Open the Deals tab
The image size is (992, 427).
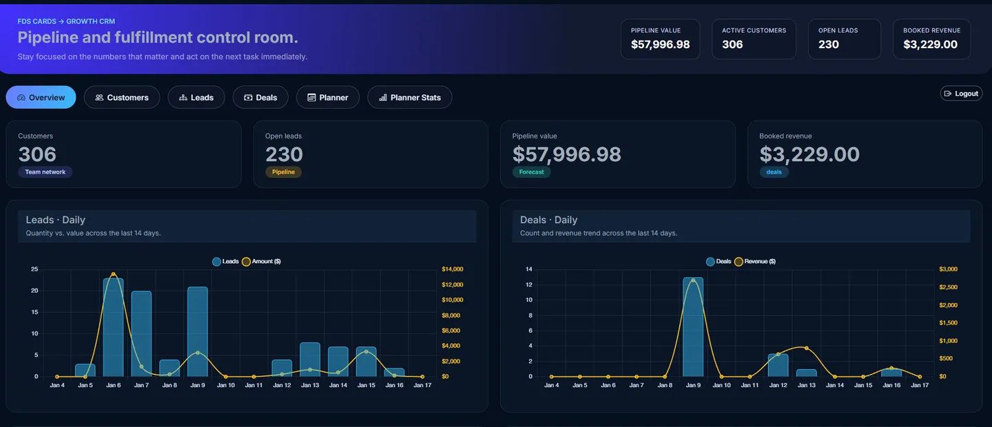(260, 97)
